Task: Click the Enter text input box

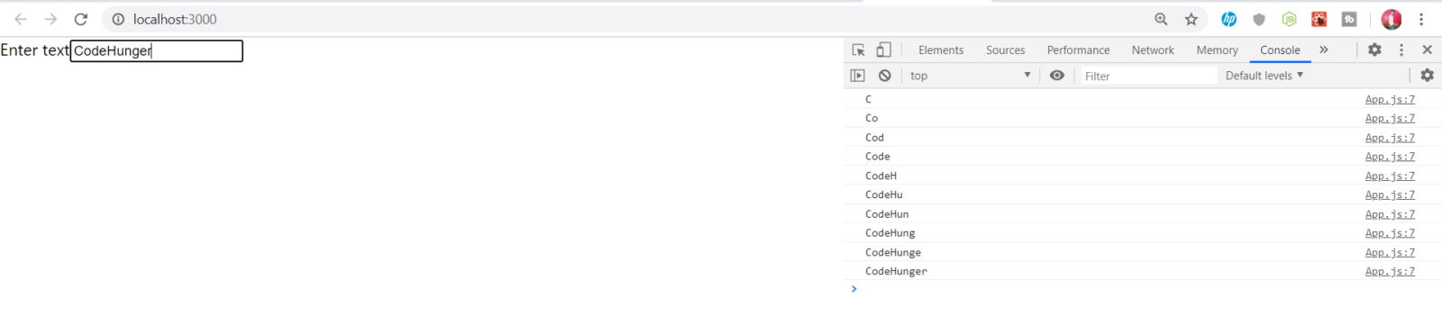Action: pyautogui.click(x=157, y=50)
